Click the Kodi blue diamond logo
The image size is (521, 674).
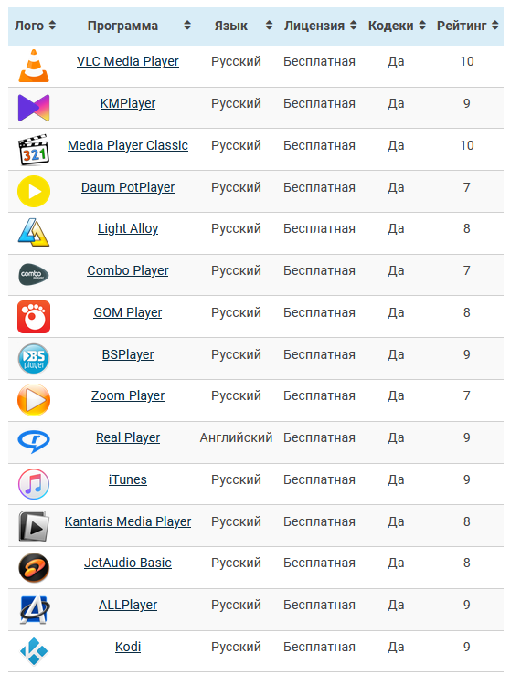click(34, 651)
